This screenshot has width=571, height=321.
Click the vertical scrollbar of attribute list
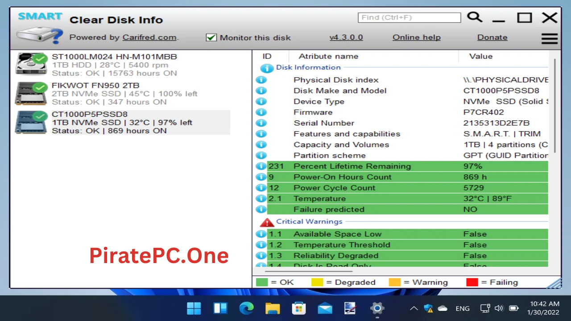[555, 105]
